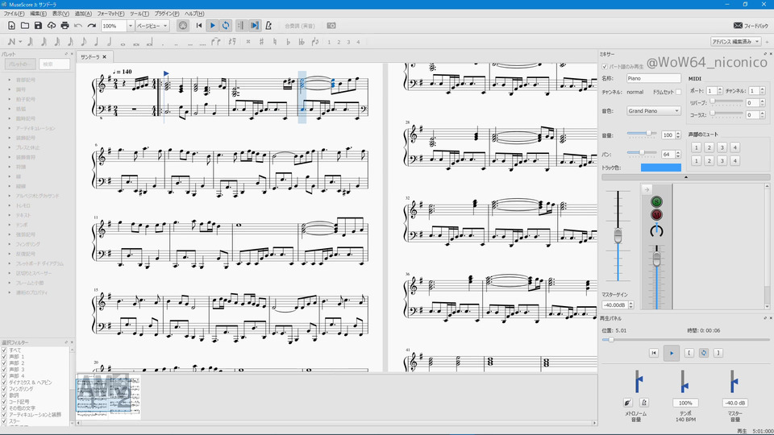Enable note input mode with the N icon
Viewport: 774px width, 435px height.
(11, 42)
